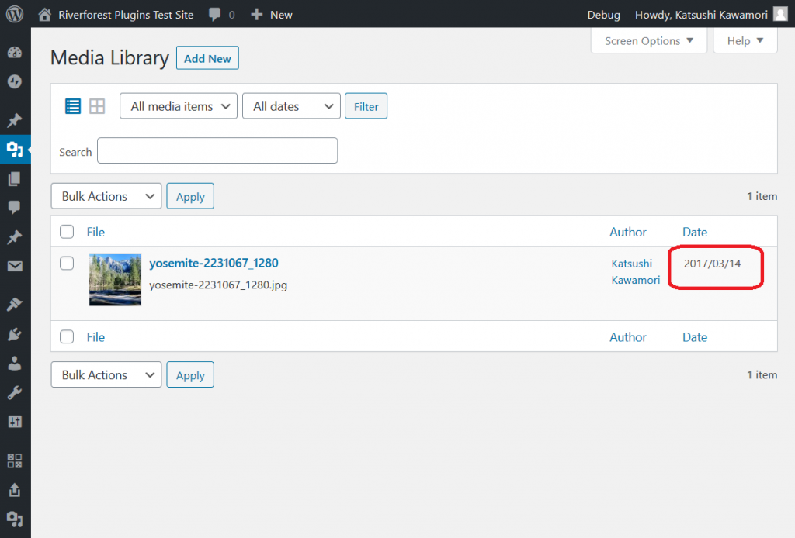Expand the Screen Options tab
Screen dimensions: 795x538
tap(649, 41)
